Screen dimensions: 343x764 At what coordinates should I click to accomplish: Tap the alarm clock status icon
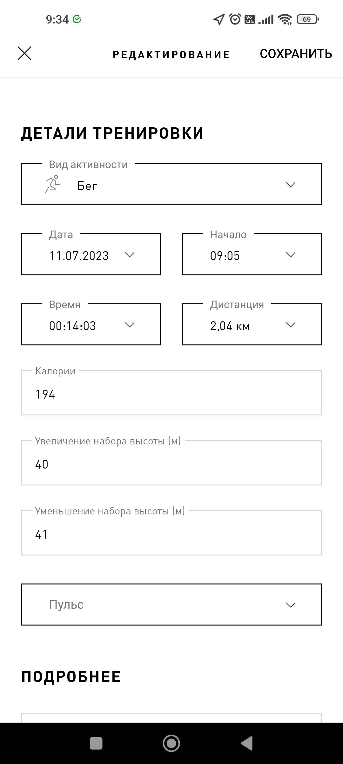(235, 19)
